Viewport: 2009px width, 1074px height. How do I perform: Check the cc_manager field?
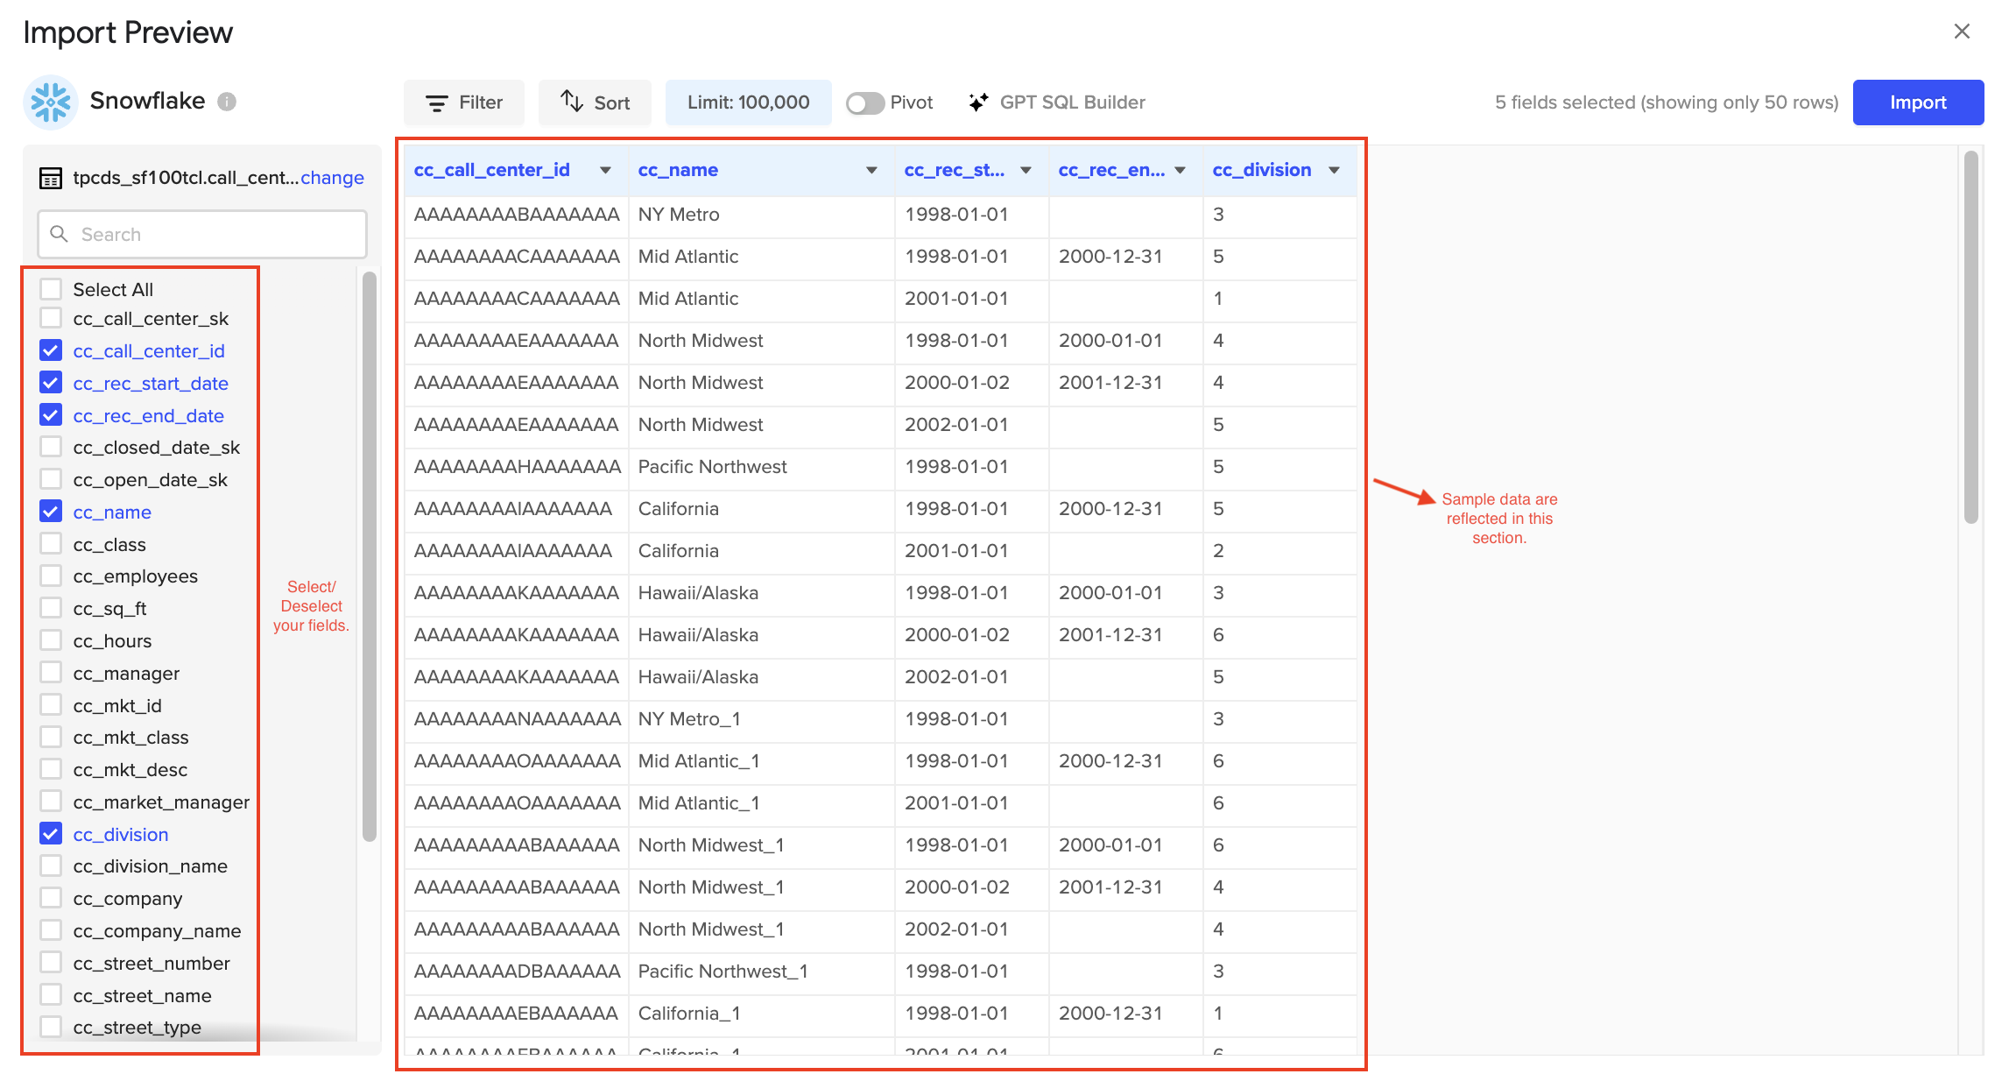tap(51, 673)
